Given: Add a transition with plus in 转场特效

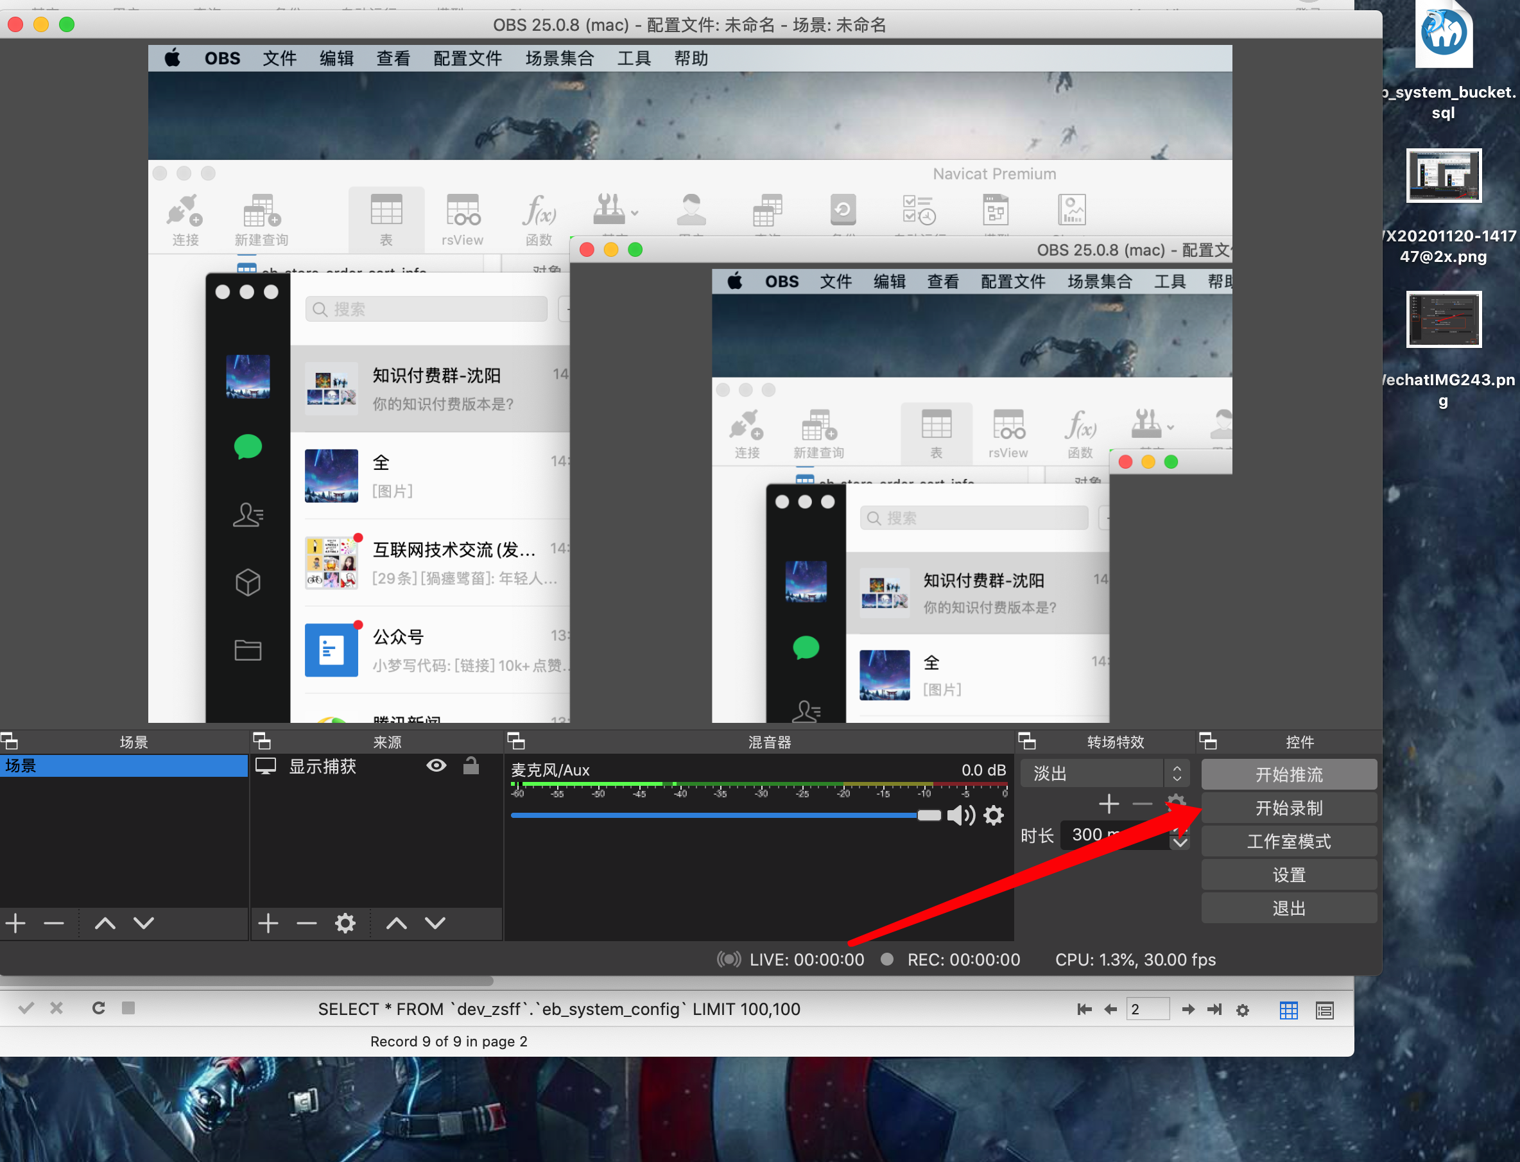Looking at the screenshot, I should click(1109, 804).
